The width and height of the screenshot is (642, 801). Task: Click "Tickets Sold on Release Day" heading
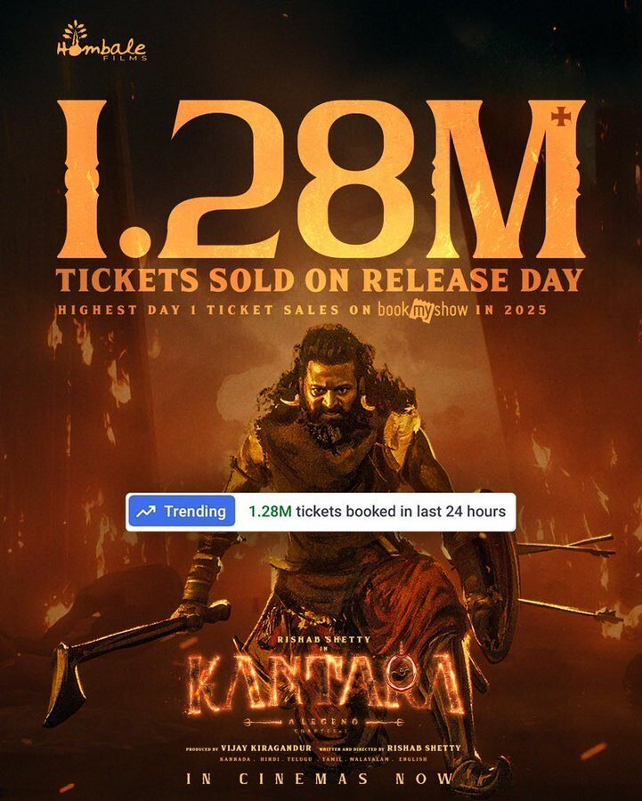click(x=320, y=280)
